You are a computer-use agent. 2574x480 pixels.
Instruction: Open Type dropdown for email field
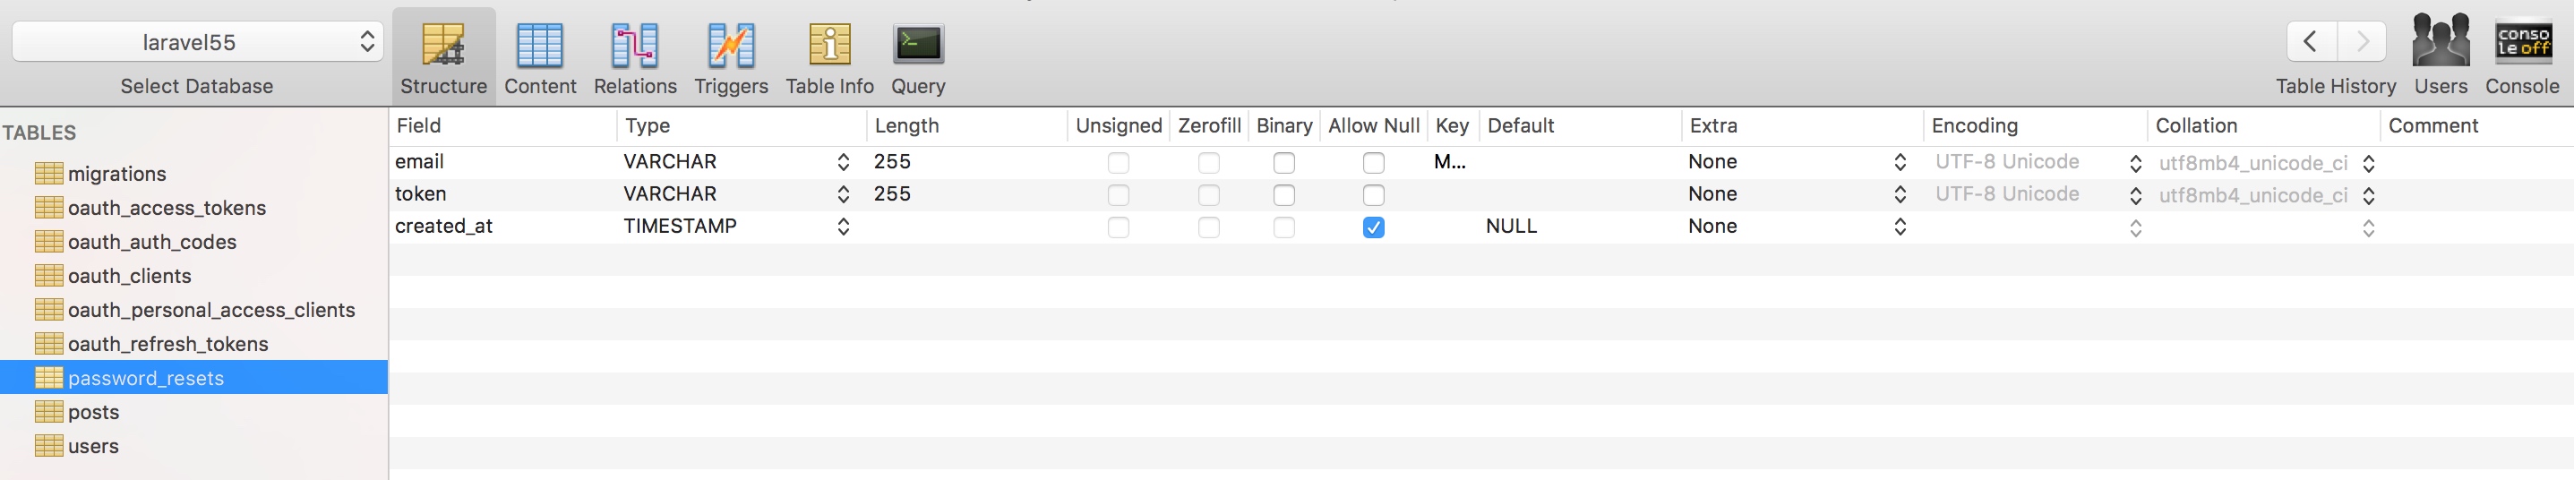(844, 162)
